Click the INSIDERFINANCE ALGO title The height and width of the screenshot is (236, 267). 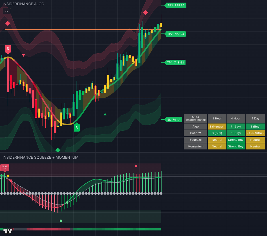click(23, 4)
